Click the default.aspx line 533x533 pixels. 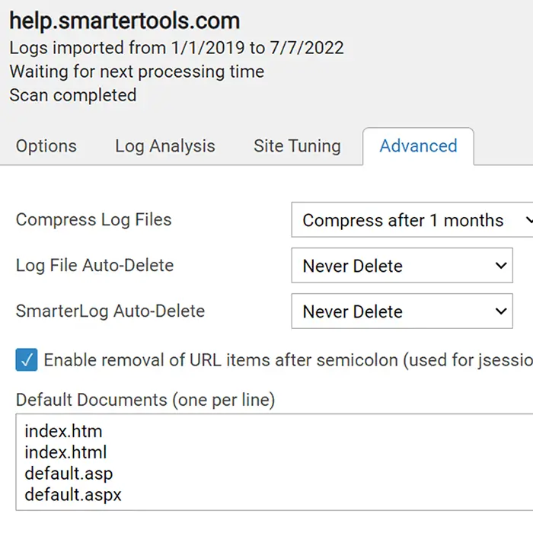[73, 495]
